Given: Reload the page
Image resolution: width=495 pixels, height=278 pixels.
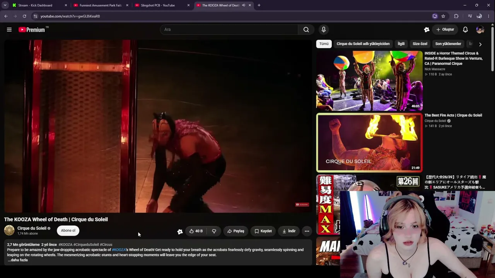Looking at the screenshot, I should coord(24,16).
